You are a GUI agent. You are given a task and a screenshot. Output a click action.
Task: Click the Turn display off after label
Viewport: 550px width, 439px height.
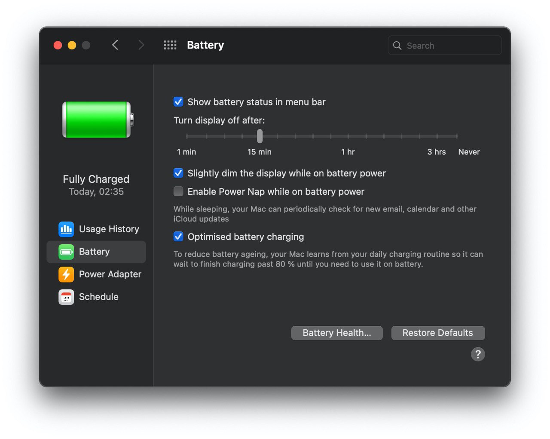(219, 120)
